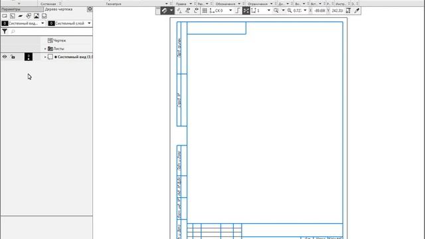Click the stacked views icon in tree toolbar
The width and height of the screenshot is (425, 239).
29,16
